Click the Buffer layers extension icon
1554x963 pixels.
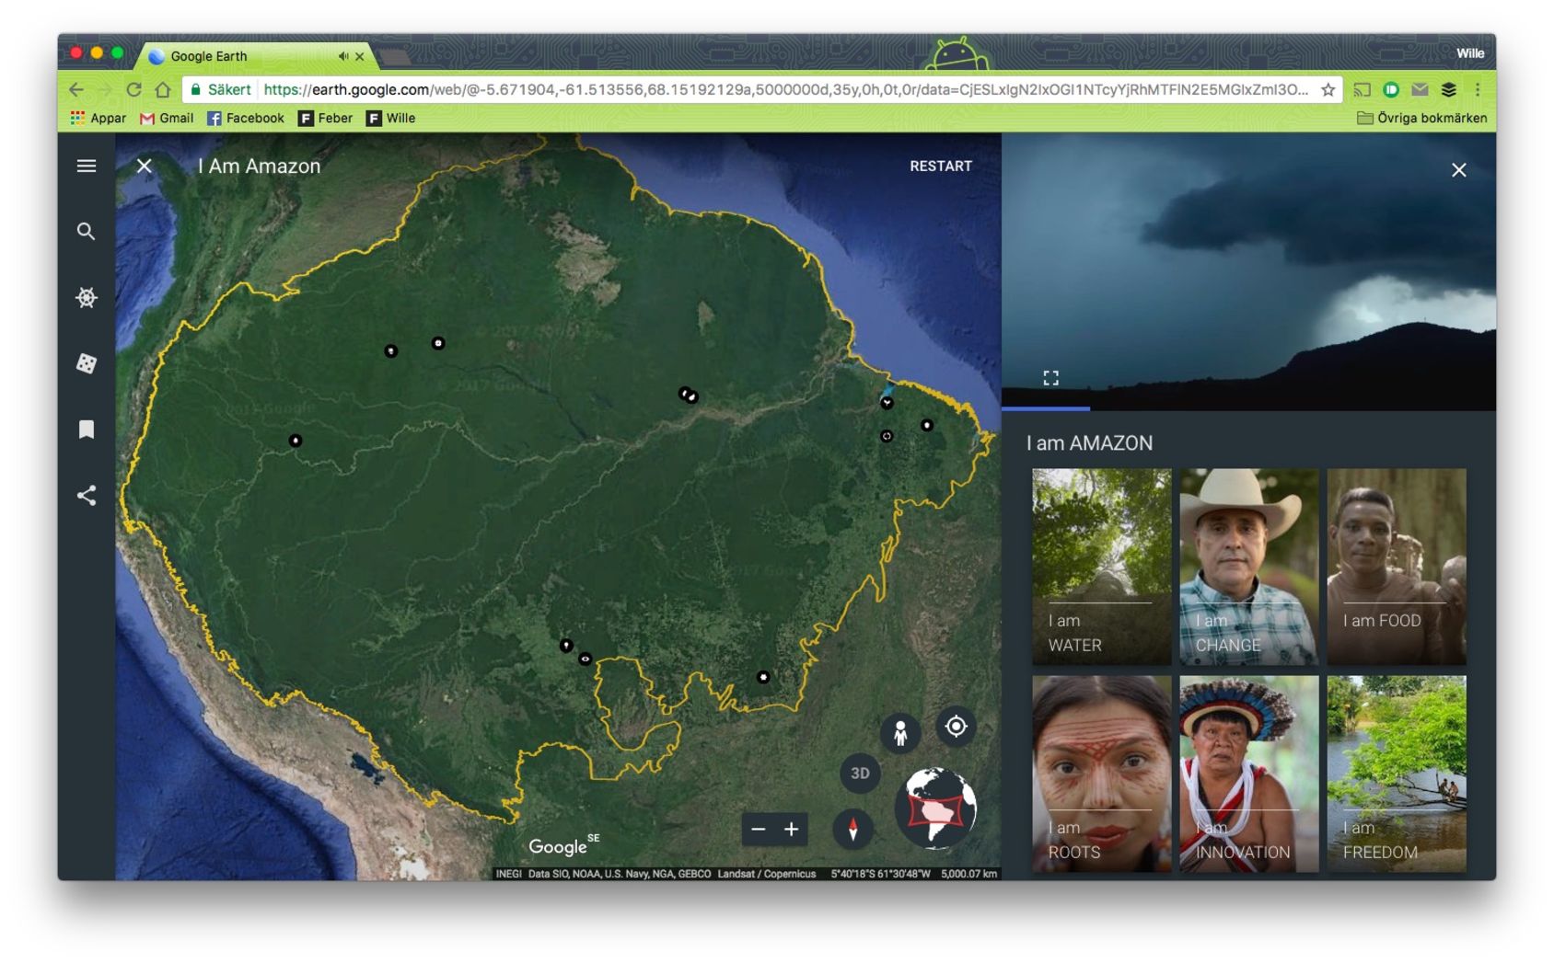[x=1448, y=90]
